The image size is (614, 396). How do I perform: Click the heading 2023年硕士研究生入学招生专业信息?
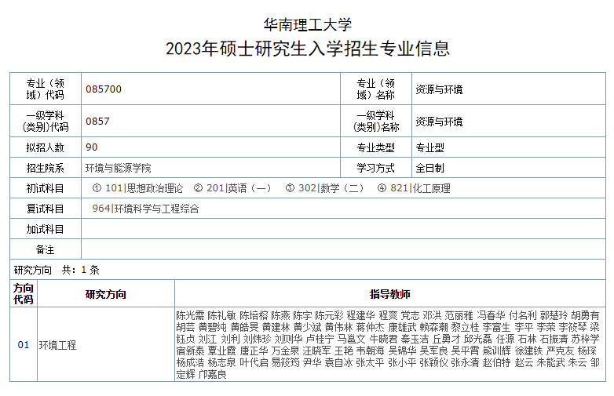307,49
